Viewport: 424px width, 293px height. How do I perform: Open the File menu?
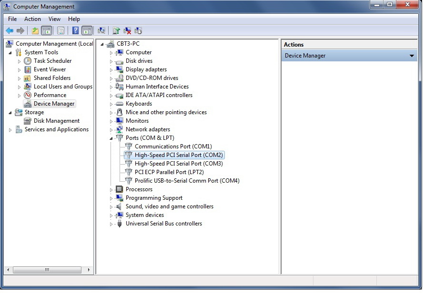point(12,19)
